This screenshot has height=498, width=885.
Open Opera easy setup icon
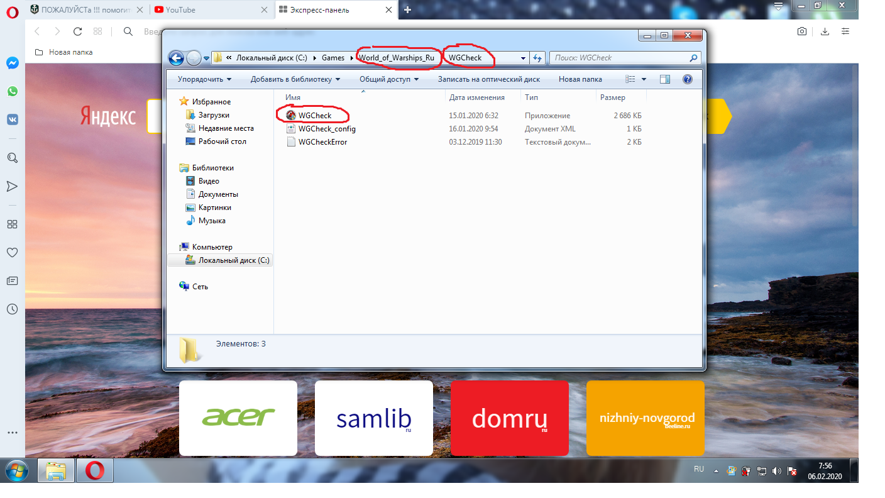click(846, 31)
